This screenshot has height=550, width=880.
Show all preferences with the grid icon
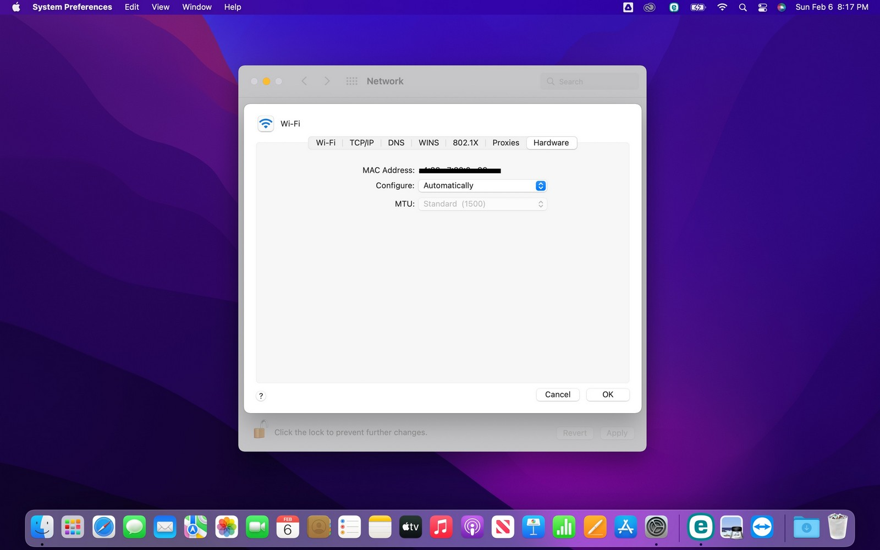point(352,81)
